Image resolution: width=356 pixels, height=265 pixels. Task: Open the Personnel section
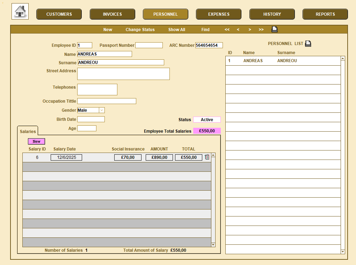coord(166,14)
